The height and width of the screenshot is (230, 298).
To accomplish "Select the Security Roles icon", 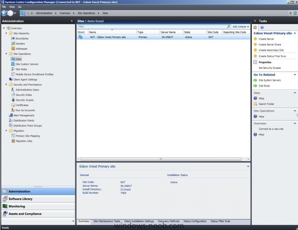I will coord(13,95).
